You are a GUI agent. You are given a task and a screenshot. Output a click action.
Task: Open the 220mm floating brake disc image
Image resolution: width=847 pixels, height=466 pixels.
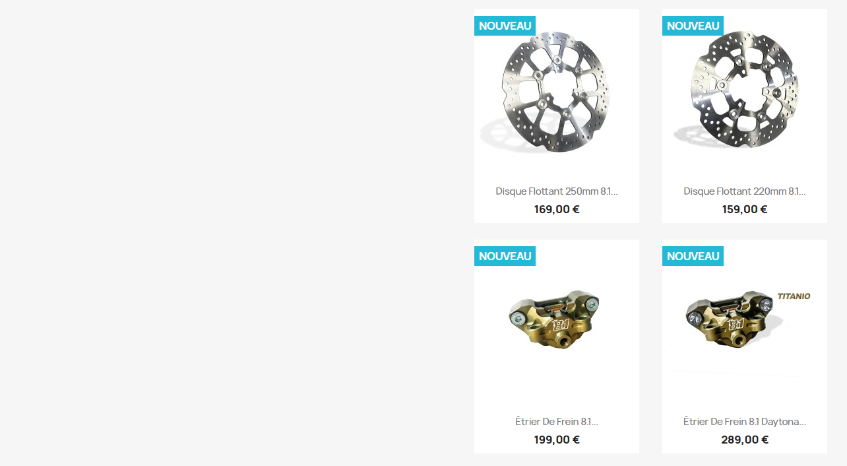[x=745, y=92]
